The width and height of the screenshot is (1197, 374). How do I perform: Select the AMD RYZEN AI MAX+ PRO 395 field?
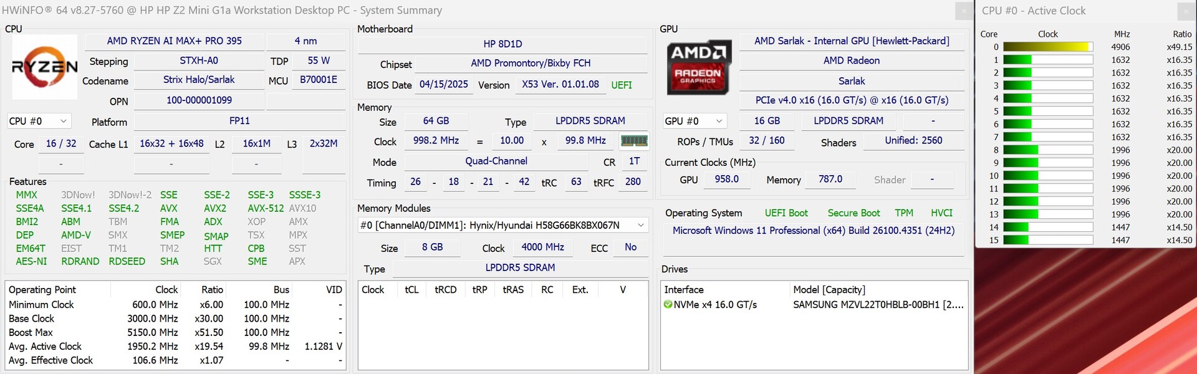pos(175,41)
